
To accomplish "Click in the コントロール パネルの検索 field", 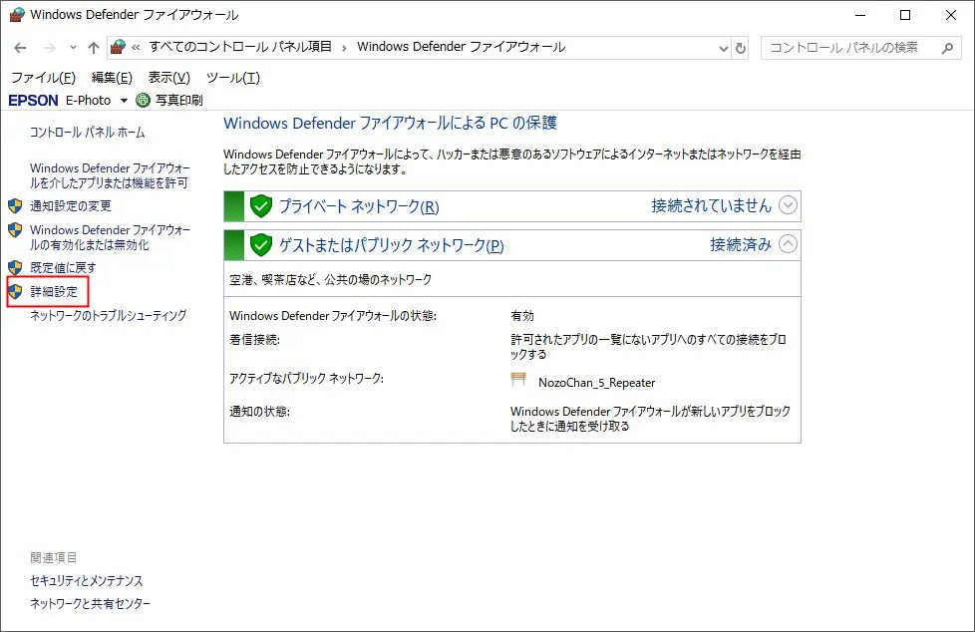I will tap(847, 47).
